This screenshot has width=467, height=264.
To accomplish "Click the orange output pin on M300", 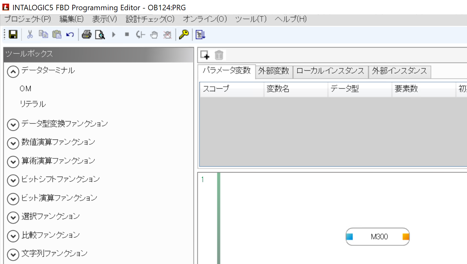I will pyautogui.click(x=406, y=237).
